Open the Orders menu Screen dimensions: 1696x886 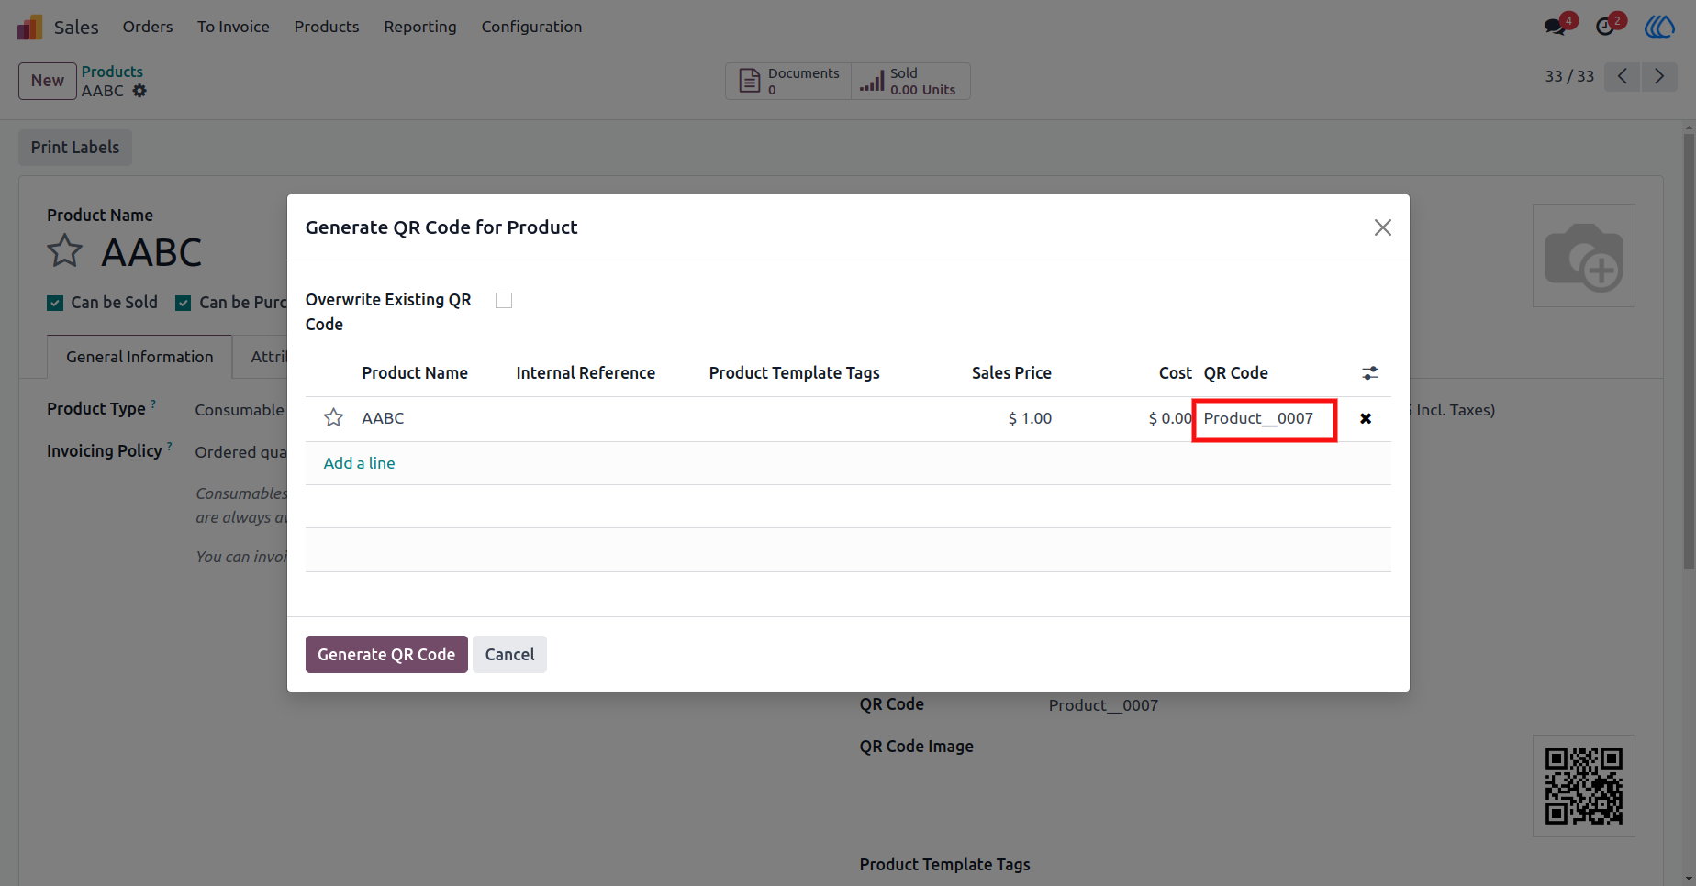pyautogui.click(x=148, y=27)
